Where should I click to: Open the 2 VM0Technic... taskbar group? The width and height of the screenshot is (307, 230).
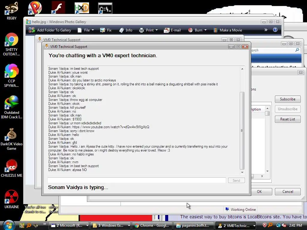click(236, 226)
